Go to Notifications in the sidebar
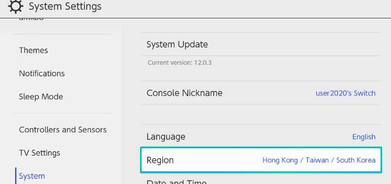This screenshot has height=184, width=391. [x=42, y=73]
